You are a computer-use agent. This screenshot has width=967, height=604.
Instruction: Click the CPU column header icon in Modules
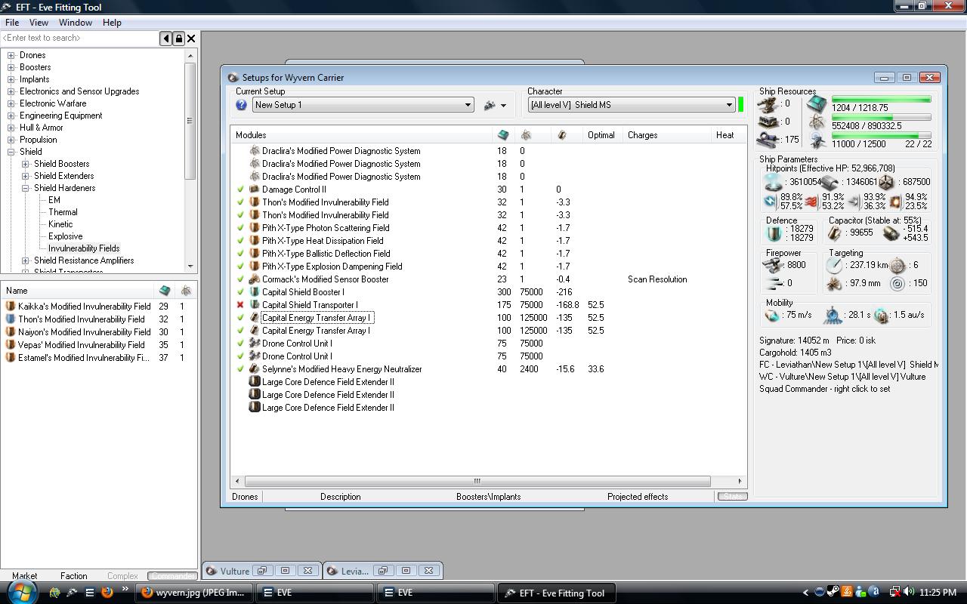(502, 135)
